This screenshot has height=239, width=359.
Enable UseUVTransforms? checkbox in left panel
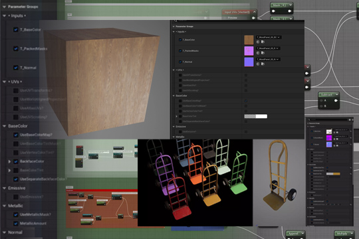(15, 90)
